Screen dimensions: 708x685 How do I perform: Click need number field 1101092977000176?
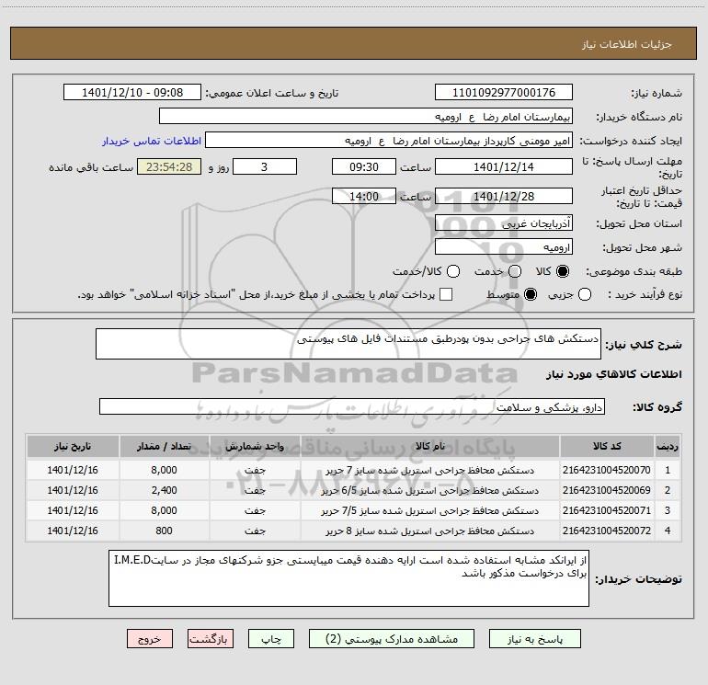504,92
